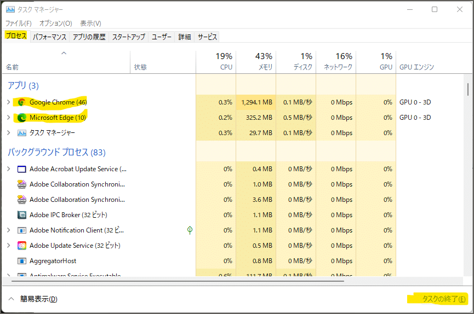This screenshot has height=314, width=474.
Task: Click the sort arrow above 名前 column
Action: tap(64, 53)
